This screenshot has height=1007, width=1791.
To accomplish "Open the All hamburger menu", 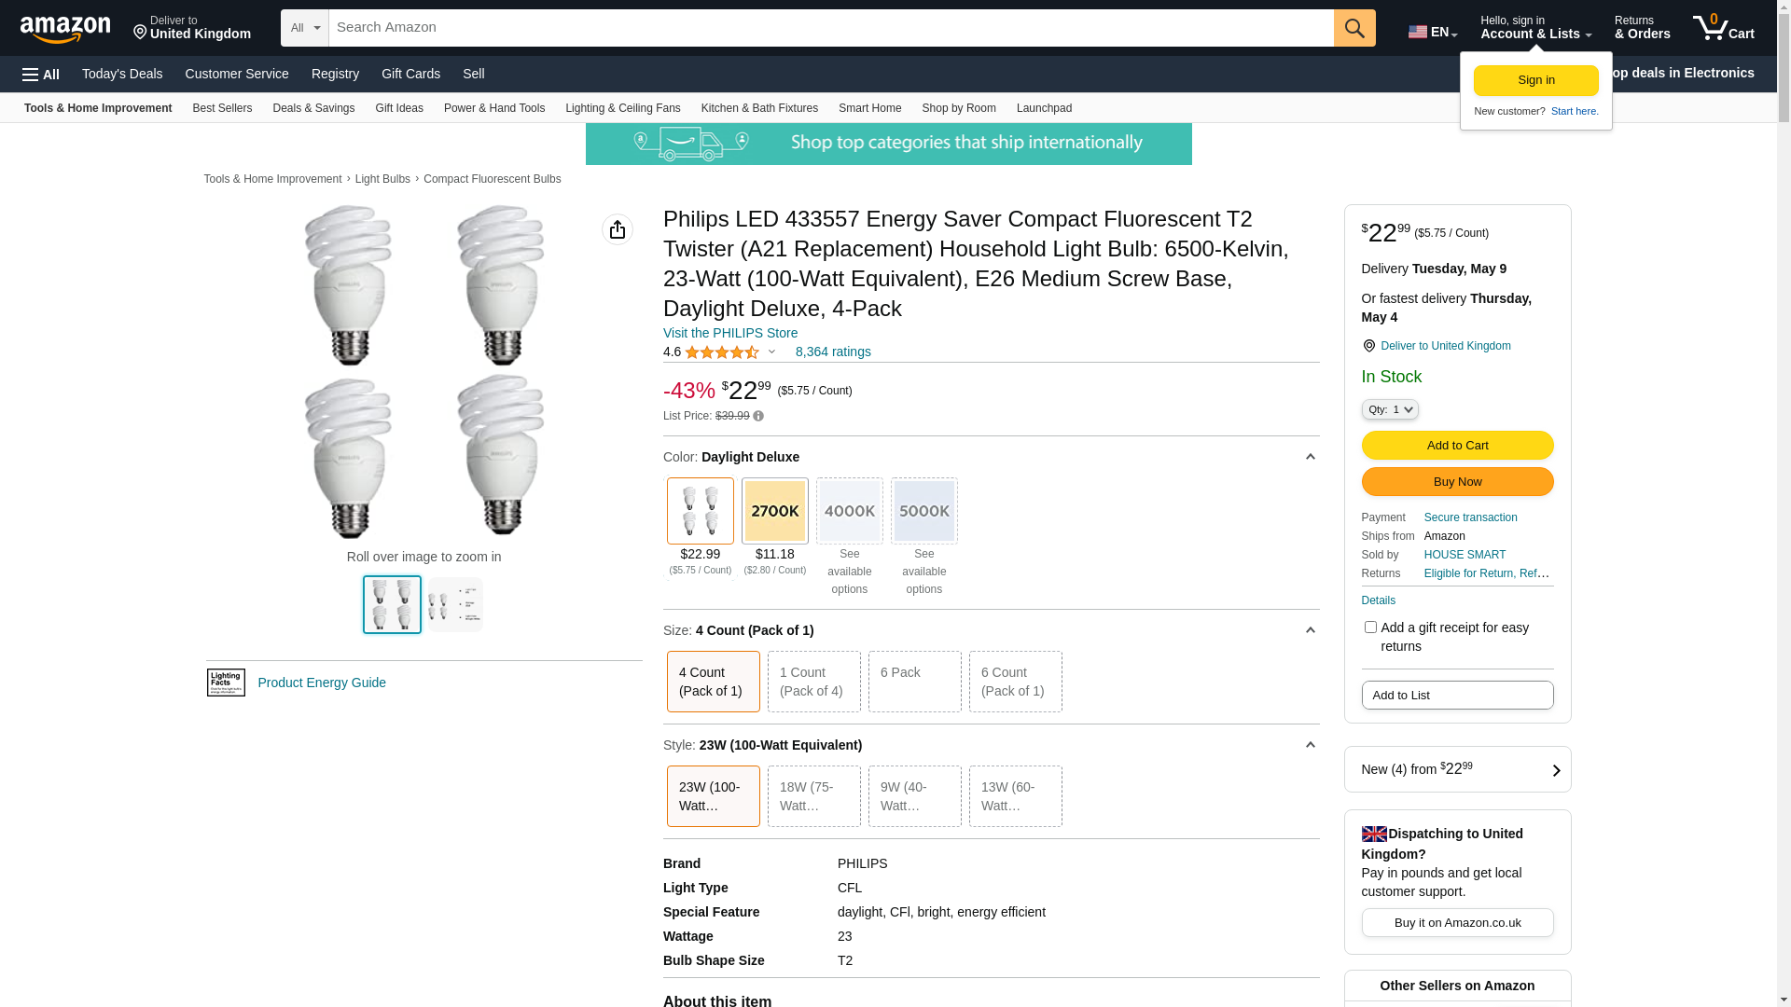I will click(41, 75).
